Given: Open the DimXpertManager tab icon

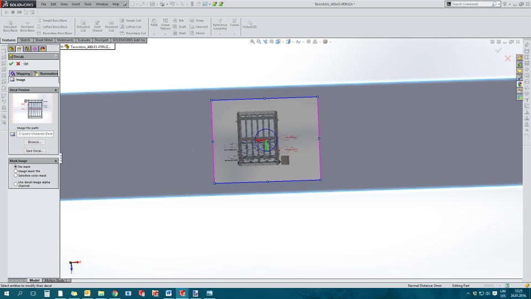Looking at the screenshot, I should pyautogui.click(x=35, y=49).
